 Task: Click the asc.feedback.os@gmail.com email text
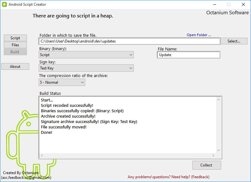tap(26, 178)
